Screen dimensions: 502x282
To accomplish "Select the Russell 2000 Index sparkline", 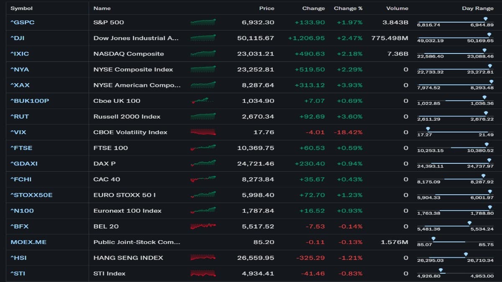I will point(202,116).
